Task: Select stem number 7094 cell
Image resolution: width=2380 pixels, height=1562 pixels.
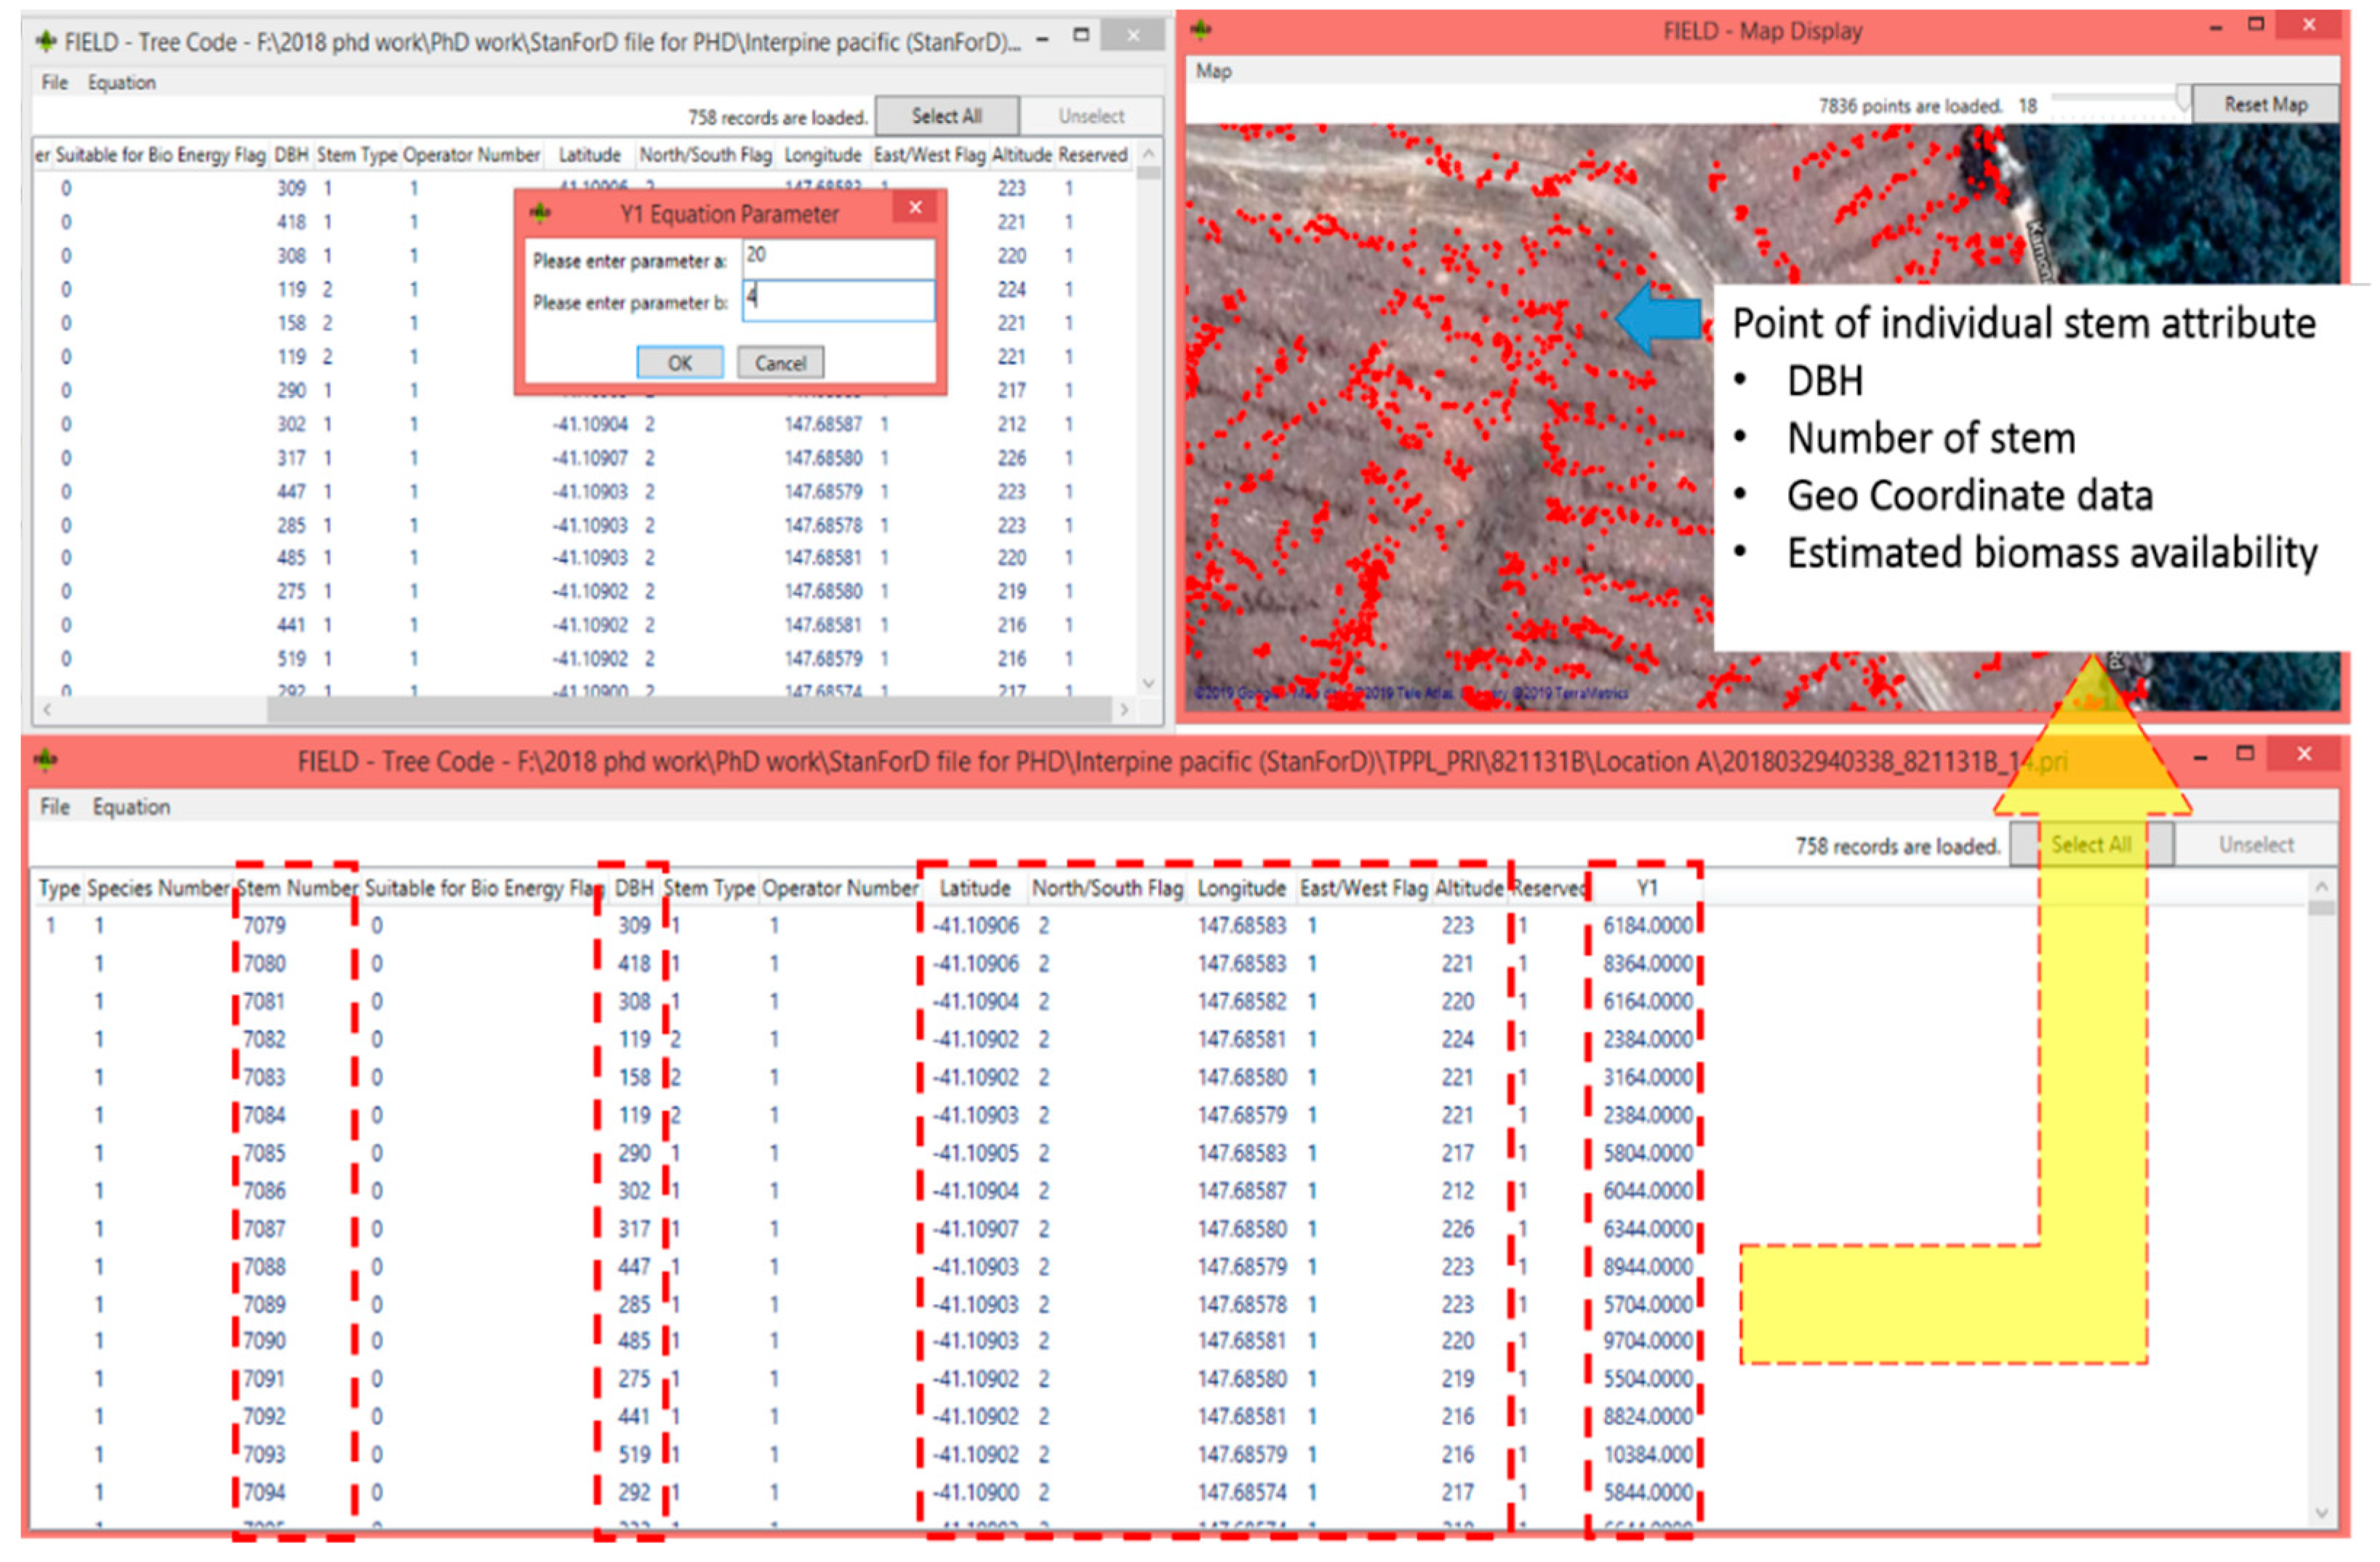Action: coord(264,1493)
